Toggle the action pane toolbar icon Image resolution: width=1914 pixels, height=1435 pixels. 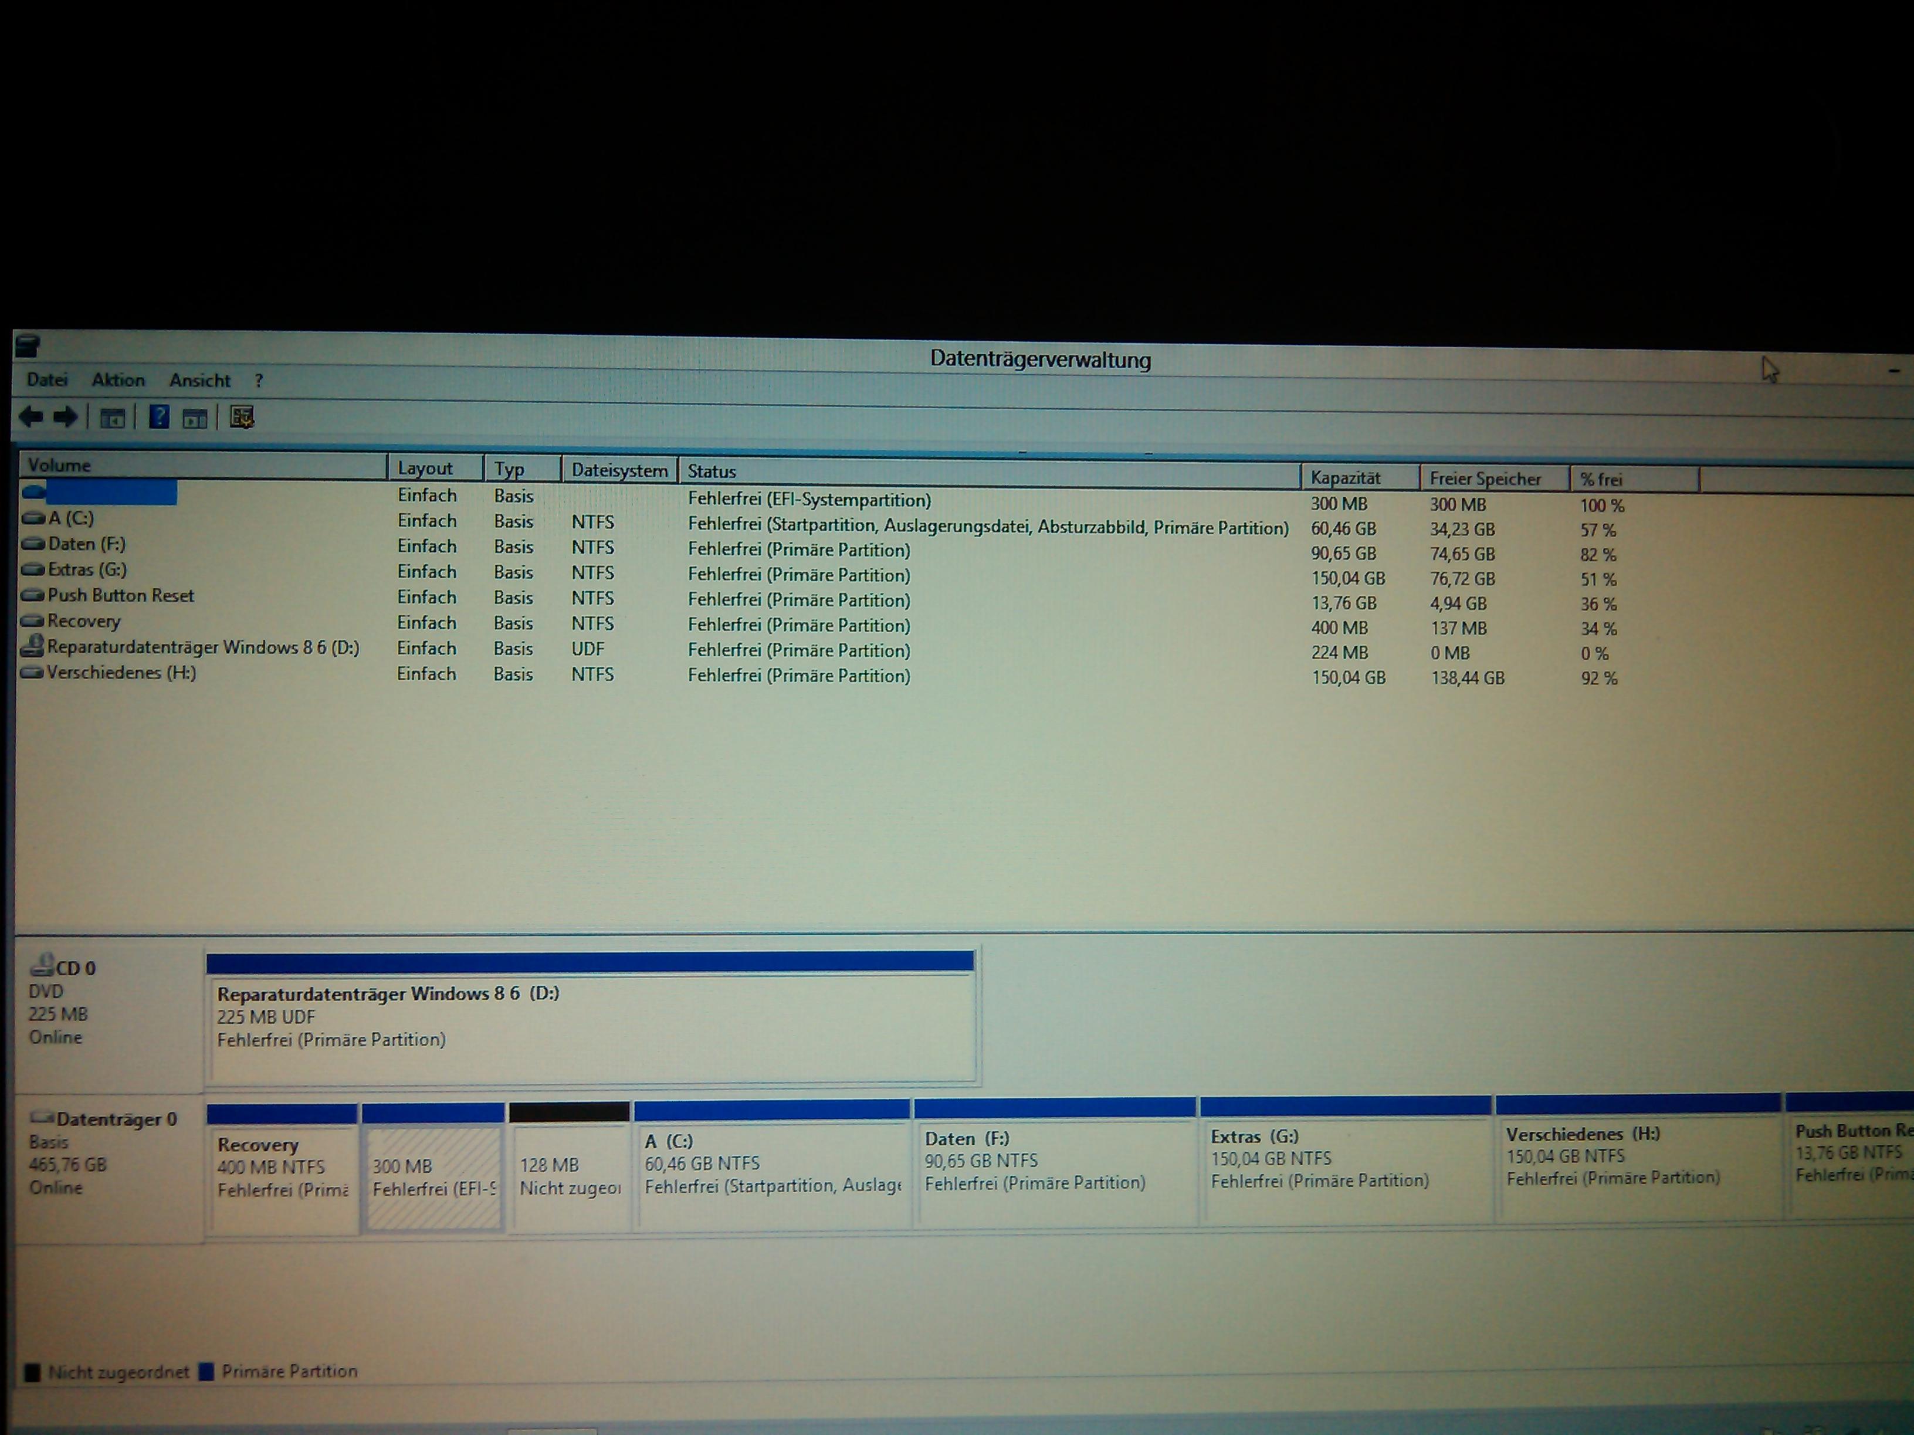tap(195, 419)
